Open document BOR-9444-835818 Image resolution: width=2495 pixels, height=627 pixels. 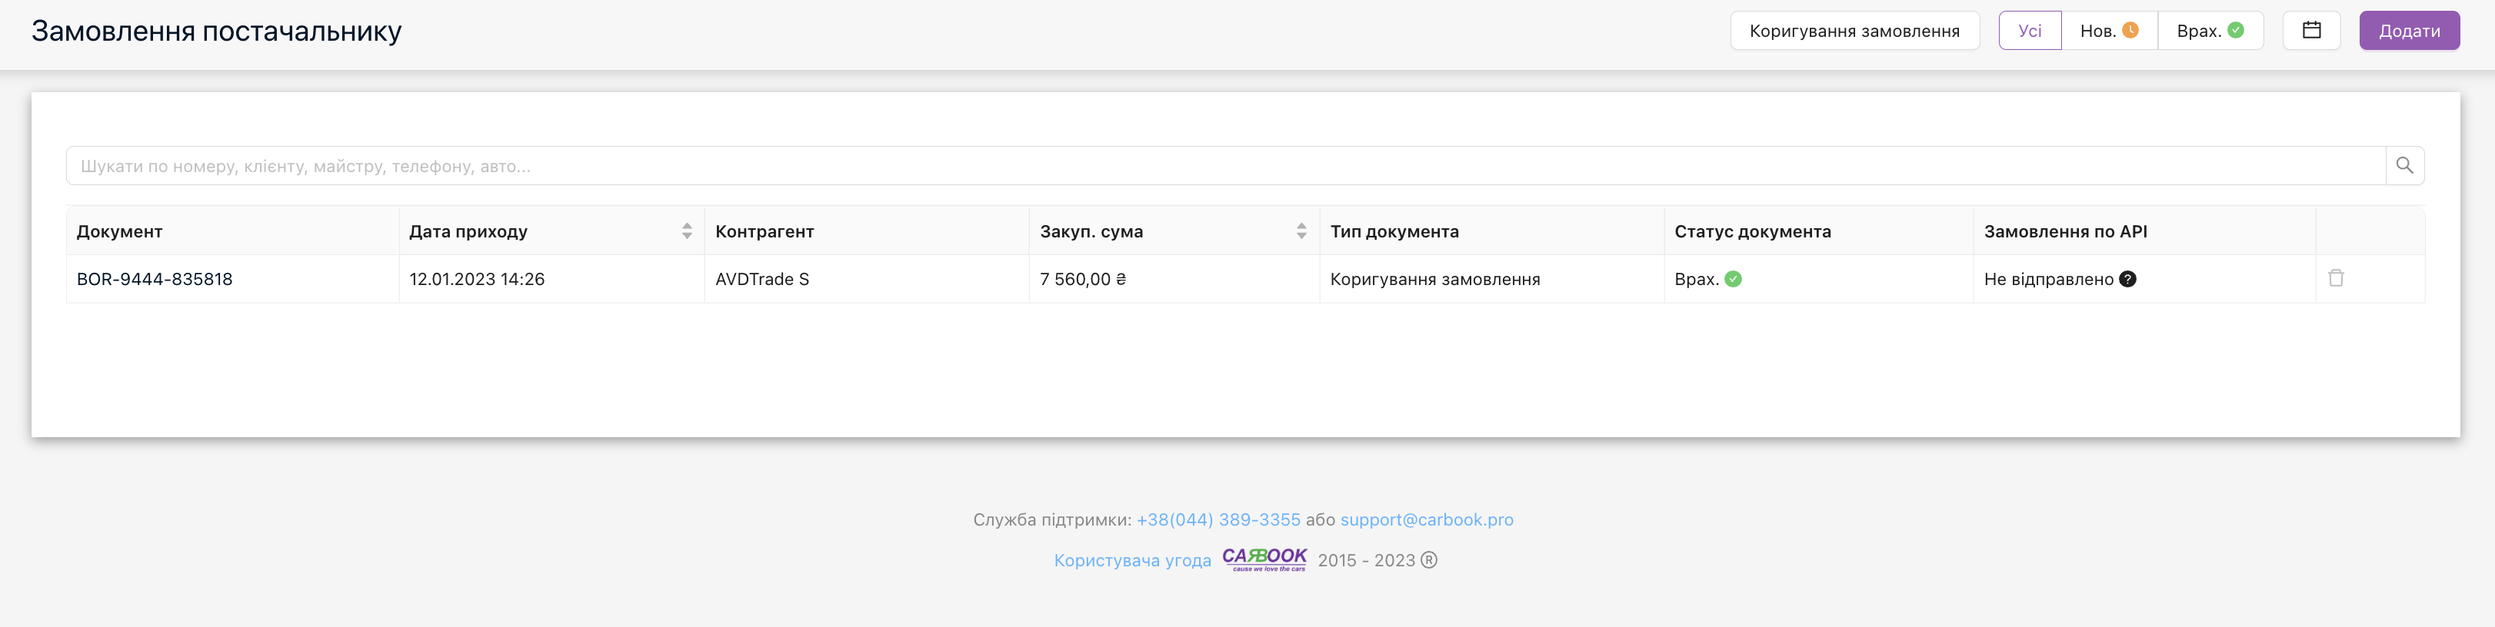pos(155,279)
